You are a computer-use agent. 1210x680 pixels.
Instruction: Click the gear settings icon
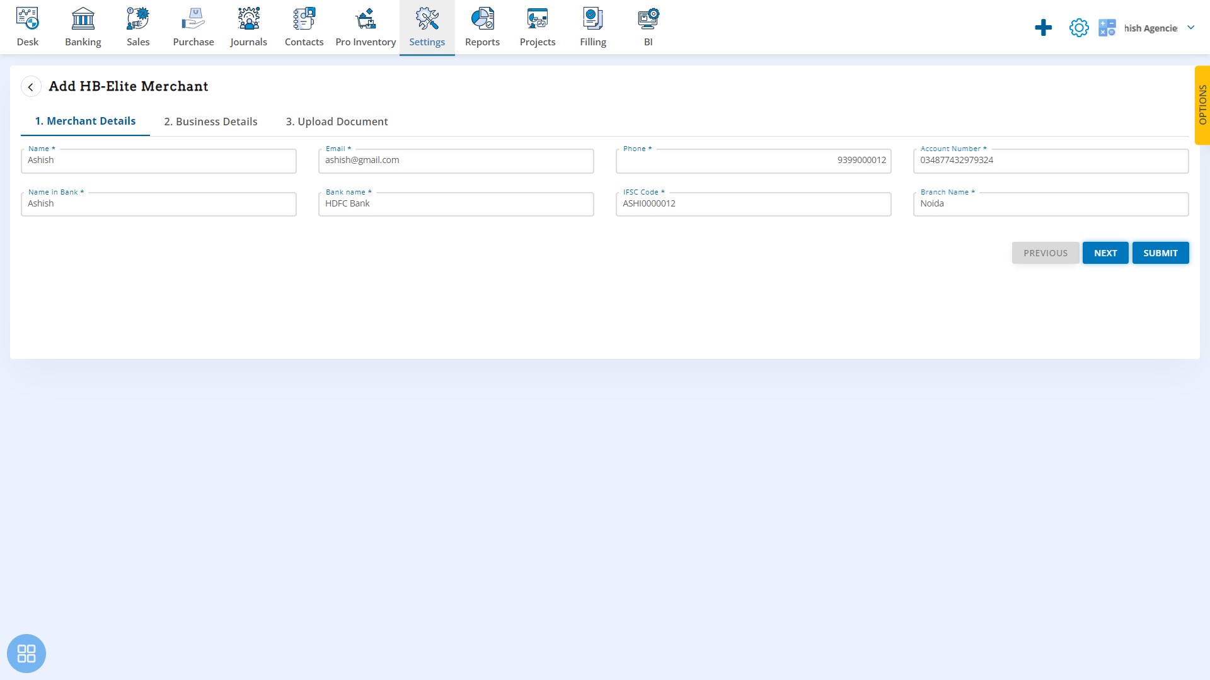point(1079,28)
